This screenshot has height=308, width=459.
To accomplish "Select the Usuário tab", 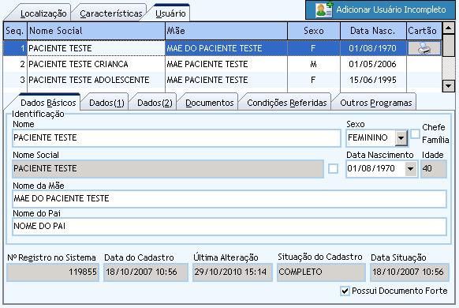I will pos(170,13).
